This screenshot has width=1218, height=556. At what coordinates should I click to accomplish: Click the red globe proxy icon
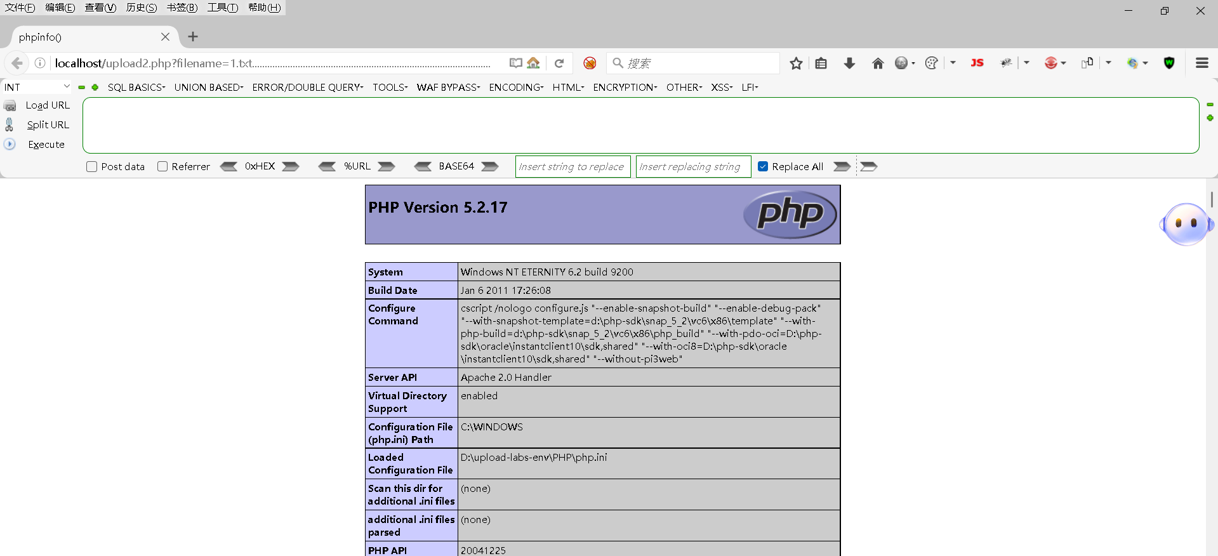(1050, 63)
